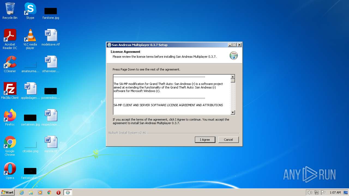Launch Chrome from the taskbar
The image size is (349, 196).
pyautogui.click(x=49, y=192)
